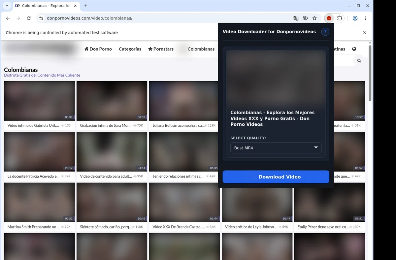
Task: Click the site search magnifier icon
Action: pos(359,61)
